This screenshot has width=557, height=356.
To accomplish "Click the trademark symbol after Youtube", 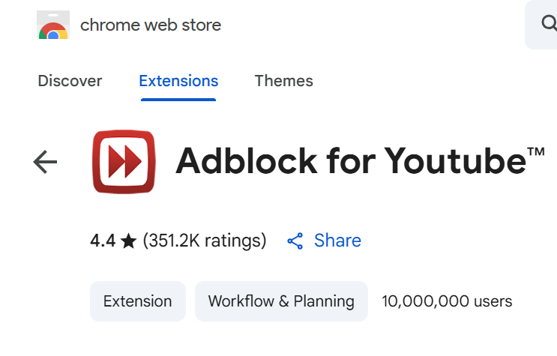I will [536, 152].
